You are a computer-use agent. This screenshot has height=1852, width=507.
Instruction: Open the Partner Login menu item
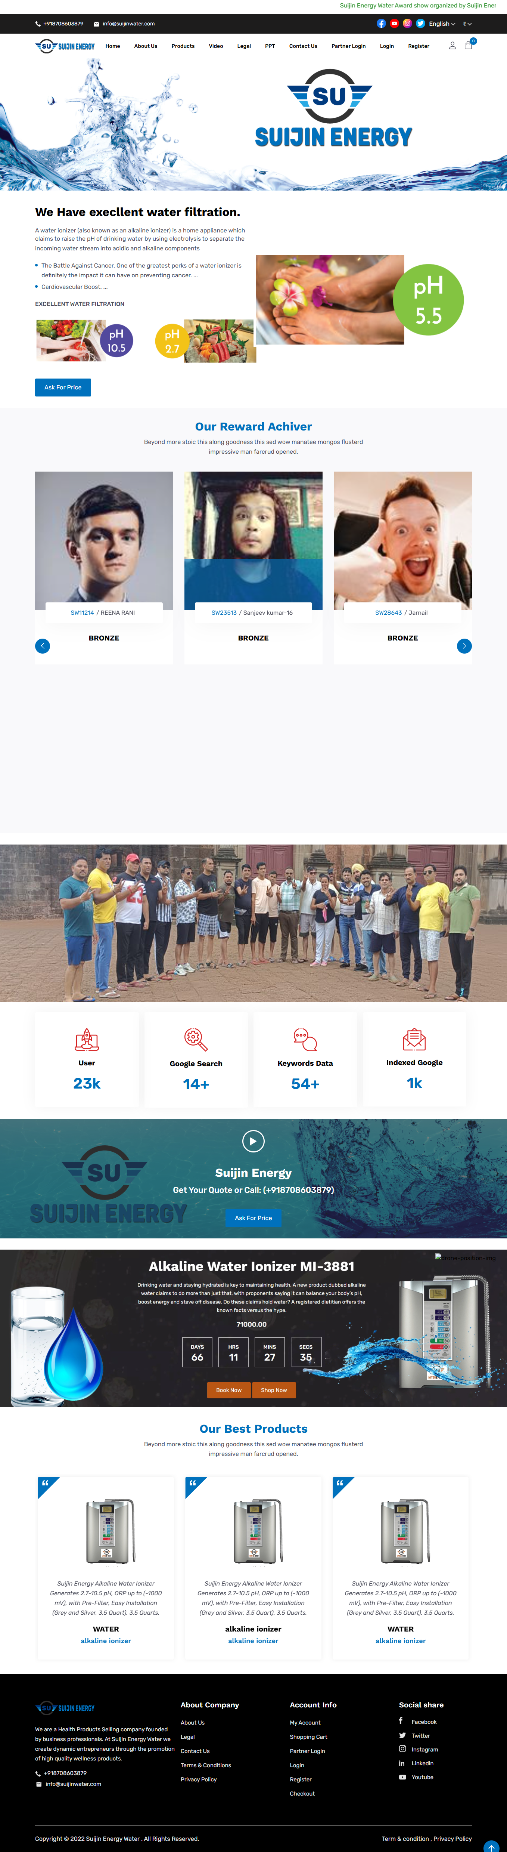(x=348, y=46)
